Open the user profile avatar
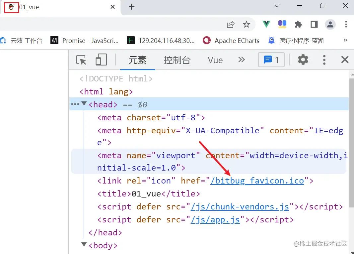 pos(330,24)
